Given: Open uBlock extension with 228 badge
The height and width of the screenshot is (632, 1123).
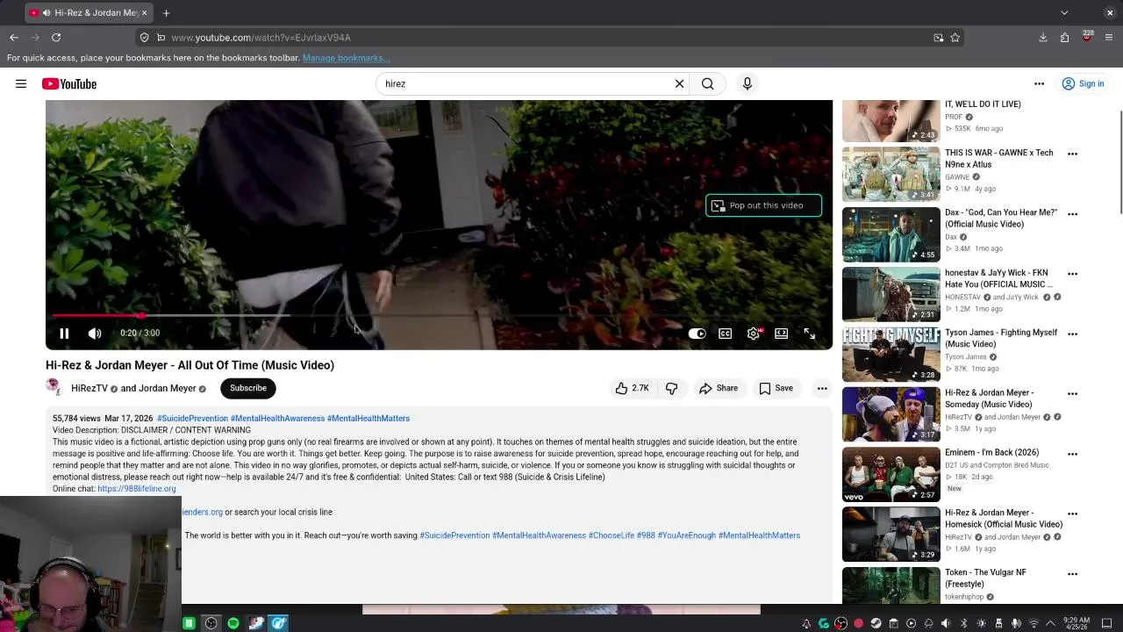Looking at the screenshot, I should (1087, 38).
